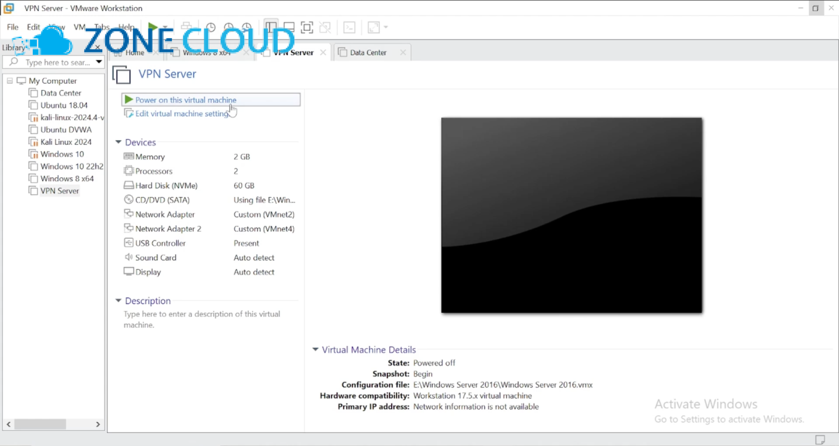Screen dimensions: 839x446
Task: Open the File menu
Action: (x=12, y=27)
